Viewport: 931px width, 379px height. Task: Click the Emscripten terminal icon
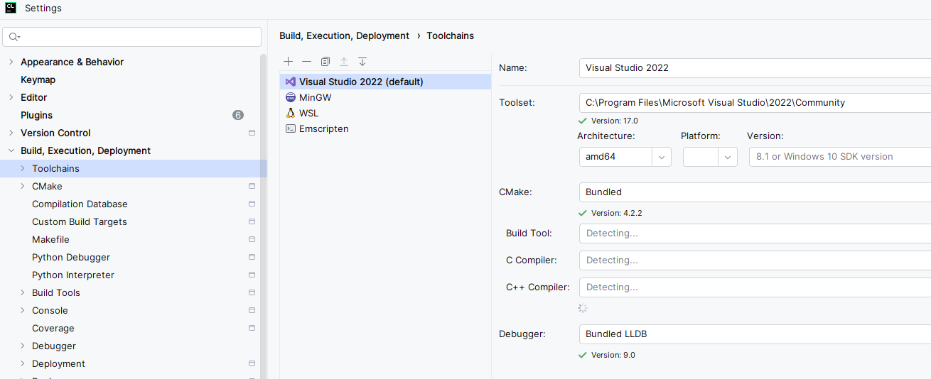coord(290,128)
